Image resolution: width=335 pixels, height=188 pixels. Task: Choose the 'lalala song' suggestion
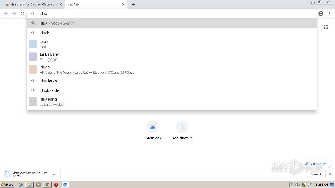tap(172, 102)
